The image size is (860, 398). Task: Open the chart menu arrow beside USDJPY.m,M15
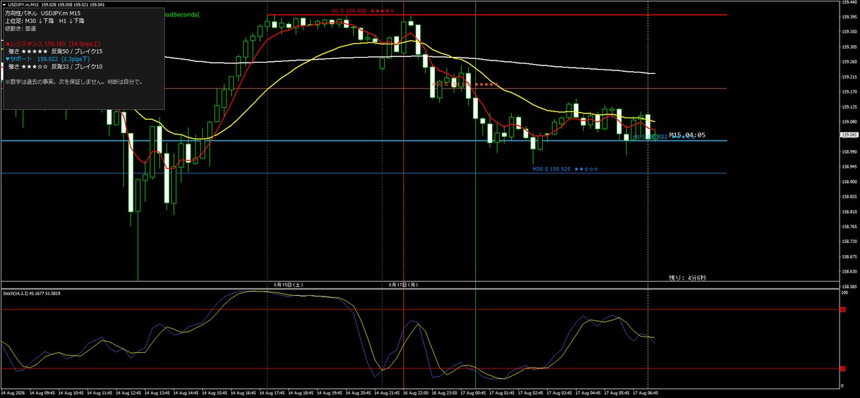point(4,4)
